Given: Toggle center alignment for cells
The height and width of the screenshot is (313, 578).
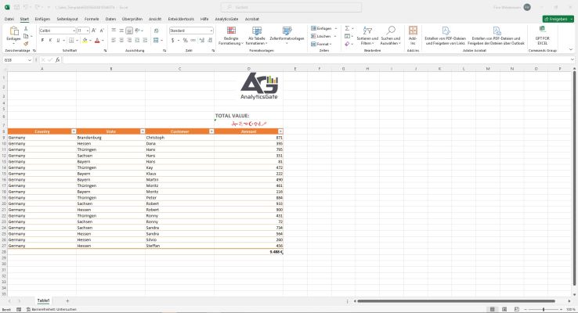Looking at the screenshot, I should [x=121, y=40].
